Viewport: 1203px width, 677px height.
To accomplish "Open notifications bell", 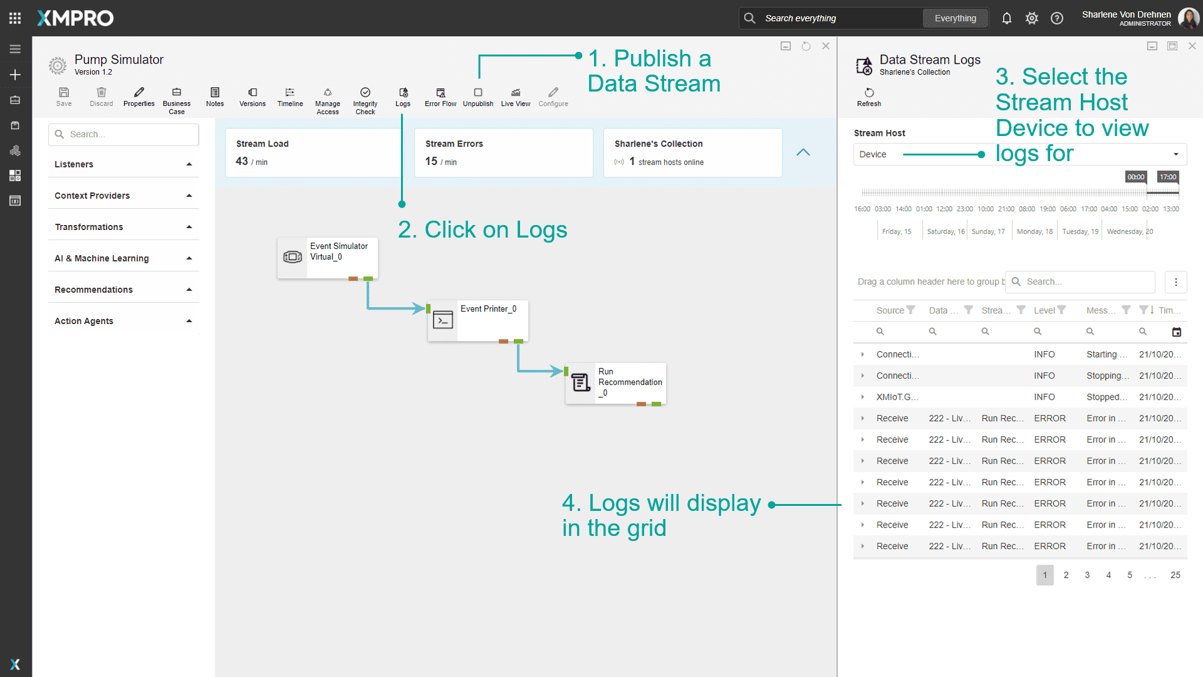I will pos(1007,18).
